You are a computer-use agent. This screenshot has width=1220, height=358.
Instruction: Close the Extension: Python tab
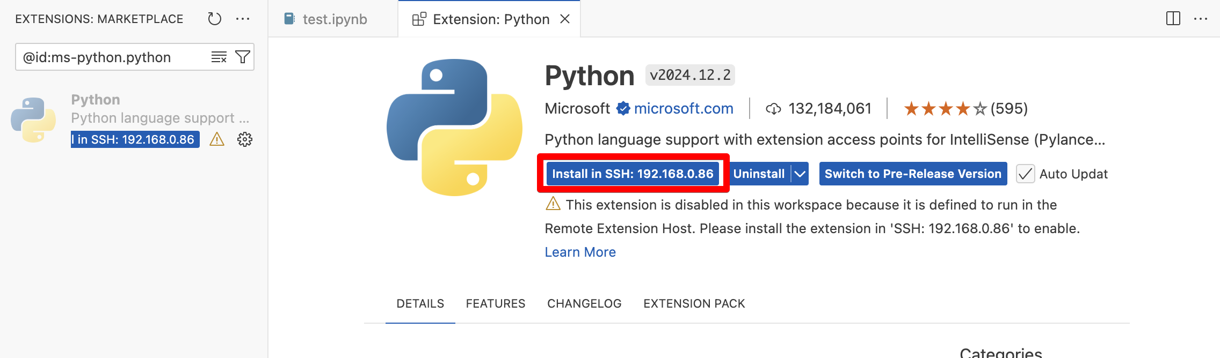[565, 19]
